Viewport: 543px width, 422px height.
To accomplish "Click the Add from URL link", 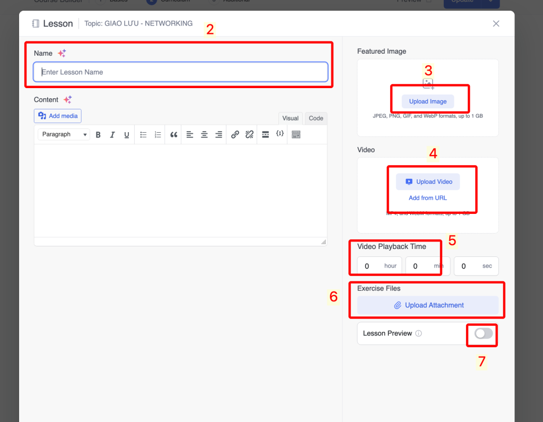I will 428,198.
